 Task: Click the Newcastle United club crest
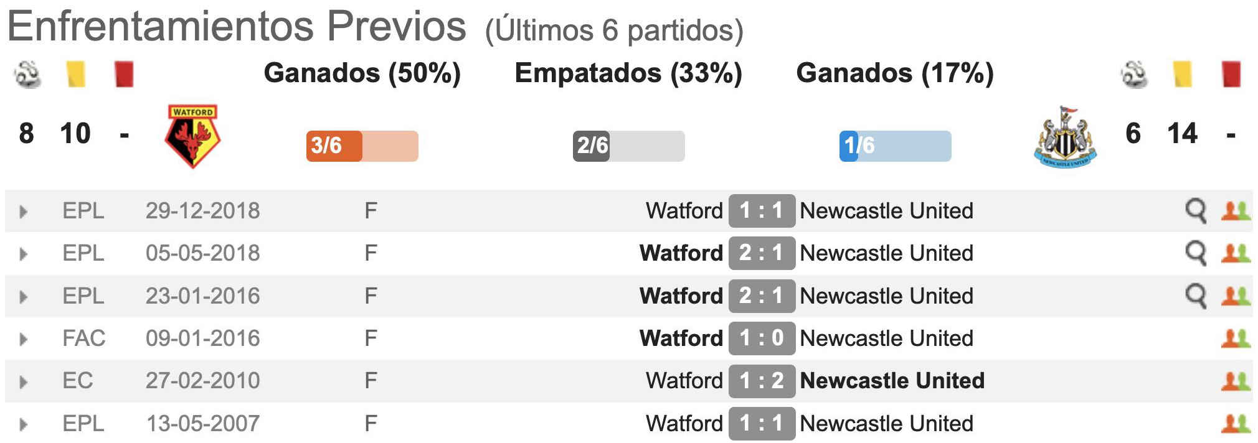point(1064,138)
